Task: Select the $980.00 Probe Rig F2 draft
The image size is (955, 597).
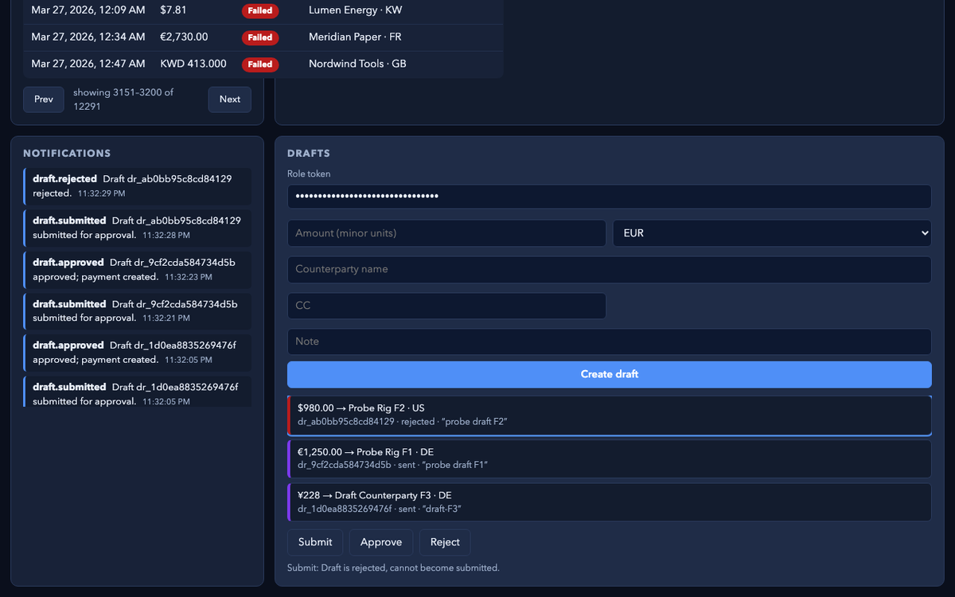Action: [609, 416]
